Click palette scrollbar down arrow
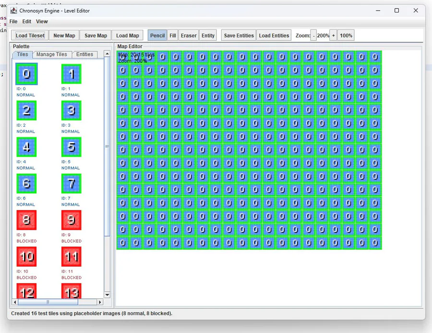Viewport: 432px width, 333px height. click(107, 295)
